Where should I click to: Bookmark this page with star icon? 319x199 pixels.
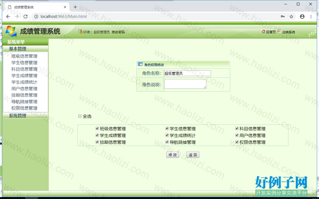click(x=291, y=17)
